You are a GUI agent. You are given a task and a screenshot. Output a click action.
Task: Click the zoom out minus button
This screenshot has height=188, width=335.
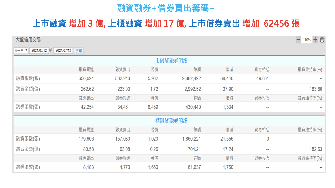click(x=298, y=40)
